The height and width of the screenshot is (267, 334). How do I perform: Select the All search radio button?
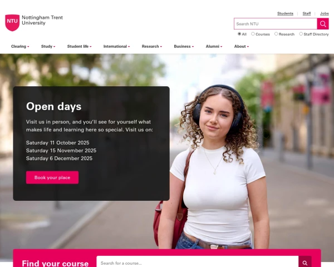pyautogui.click(x=239, y=34)
